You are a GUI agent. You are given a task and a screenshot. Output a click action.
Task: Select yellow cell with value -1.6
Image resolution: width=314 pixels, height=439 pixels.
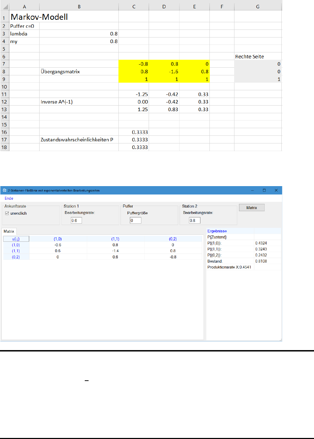pos(164,72)
